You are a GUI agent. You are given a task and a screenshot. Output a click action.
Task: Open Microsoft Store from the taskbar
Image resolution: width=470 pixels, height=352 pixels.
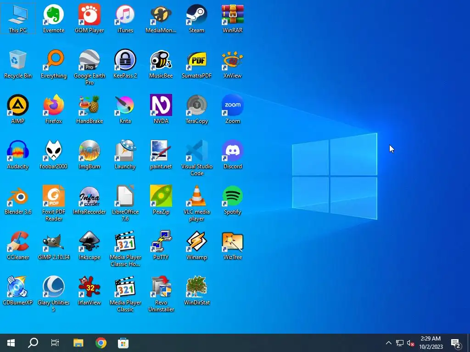point(123,343)
